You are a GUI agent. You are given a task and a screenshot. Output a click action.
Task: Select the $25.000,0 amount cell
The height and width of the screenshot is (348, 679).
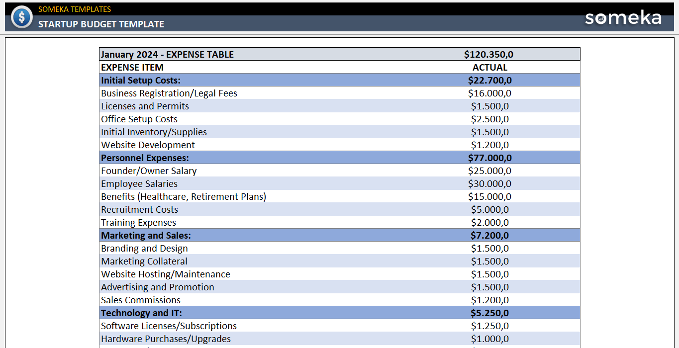[490, 171]
